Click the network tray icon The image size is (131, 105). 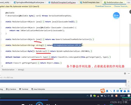(105, 96)
